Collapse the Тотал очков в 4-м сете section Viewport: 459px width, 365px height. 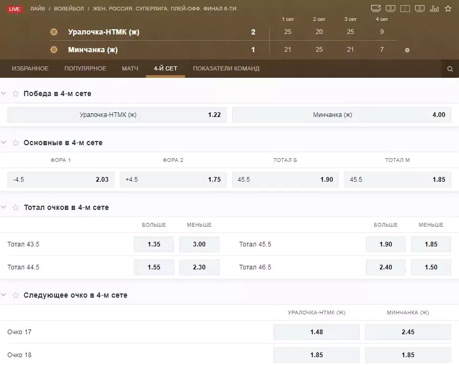(4, 207)
